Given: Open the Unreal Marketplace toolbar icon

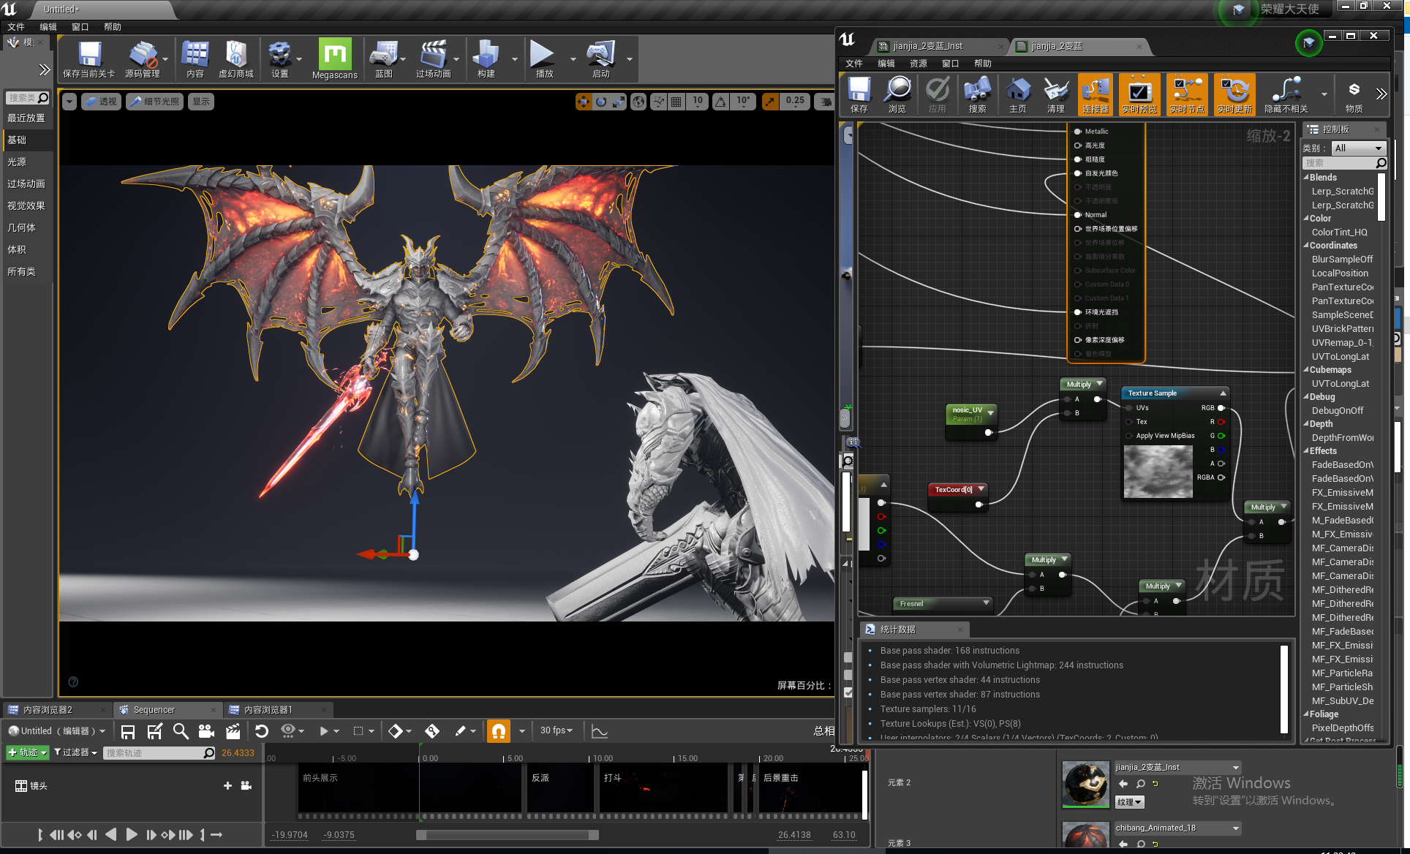Looking at the screenshot, I should pyautogui.click(x=235, y=58).
